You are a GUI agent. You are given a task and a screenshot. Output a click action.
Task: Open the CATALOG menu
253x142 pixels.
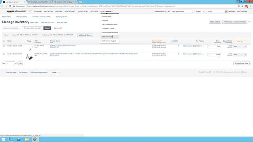(x=38, y=11)
